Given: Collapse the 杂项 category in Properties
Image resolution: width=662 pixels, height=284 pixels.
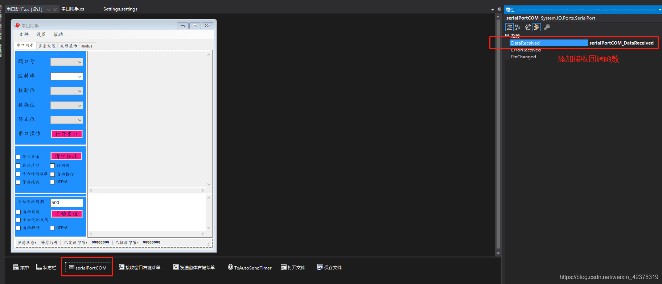Looking at the screenshot, I should [507, 36].
